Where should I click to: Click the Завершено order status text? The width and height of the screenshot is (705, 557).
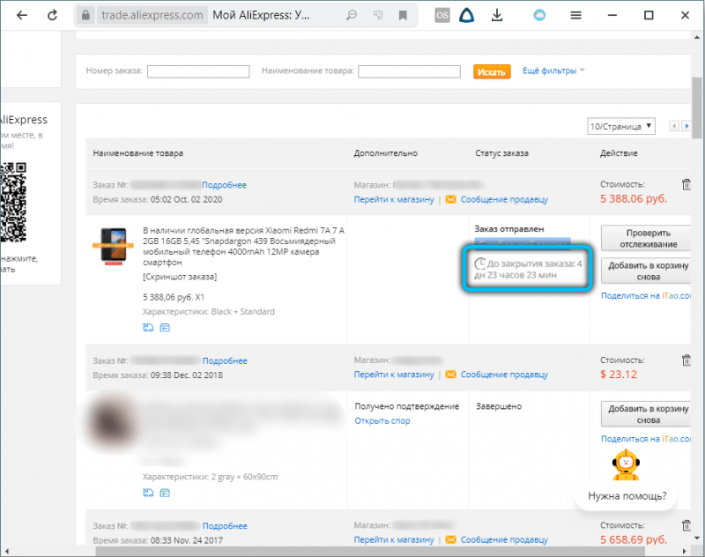click(x=499, y=406)
